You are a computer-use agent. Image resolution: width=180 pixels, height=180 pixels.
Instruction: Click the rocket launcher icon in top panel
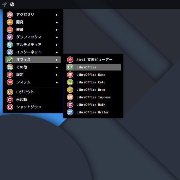point(4,4)
